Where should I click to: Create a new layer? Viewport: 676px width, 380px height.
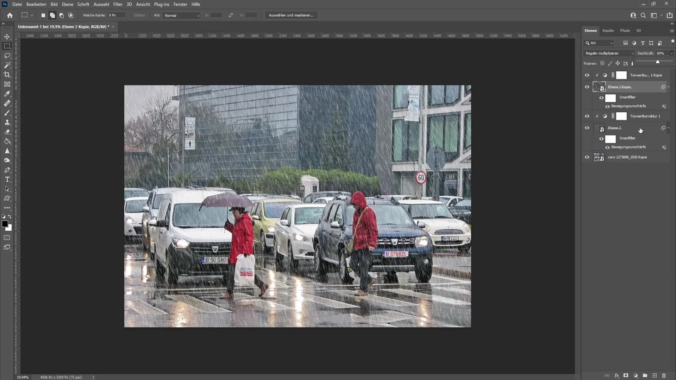tap(655, 376)
